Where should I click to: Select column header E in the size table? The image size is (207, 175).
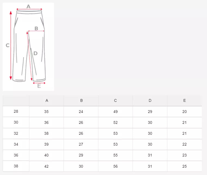[184, 101]
